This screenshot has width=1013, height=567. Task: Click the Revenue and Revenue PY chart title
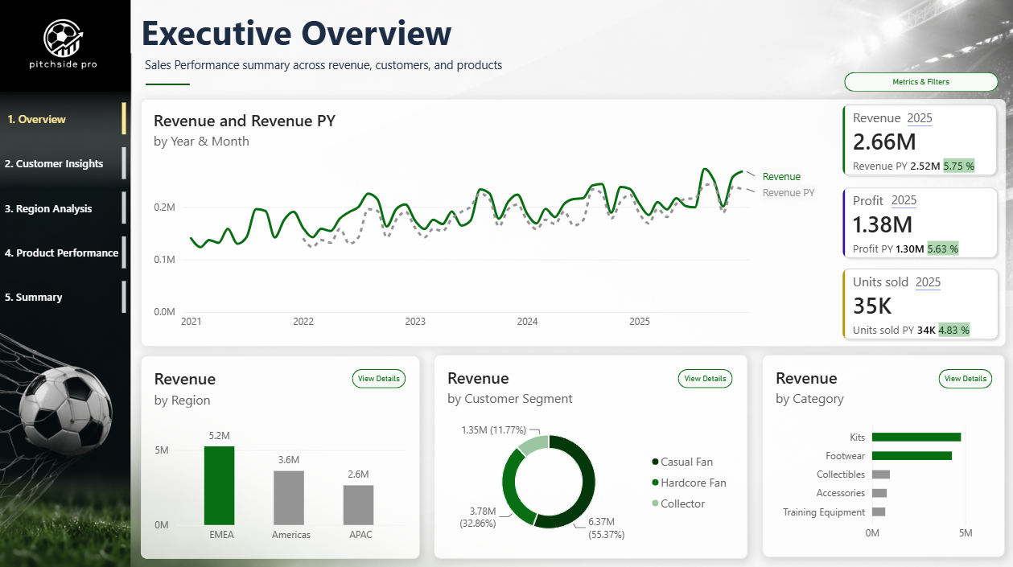245,121
